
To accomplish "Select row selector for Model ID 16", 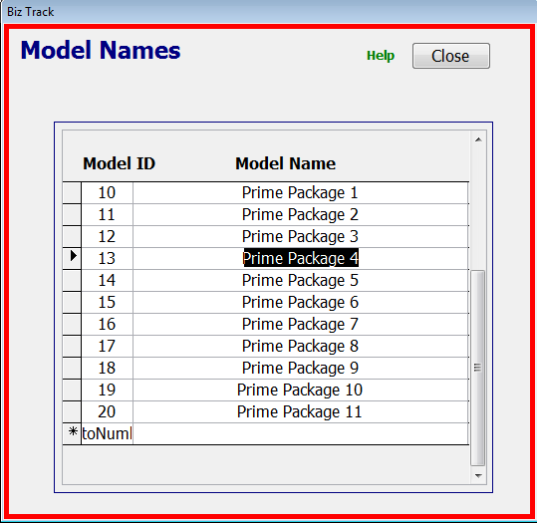I will pyautogui.click(x=72, y=325).
